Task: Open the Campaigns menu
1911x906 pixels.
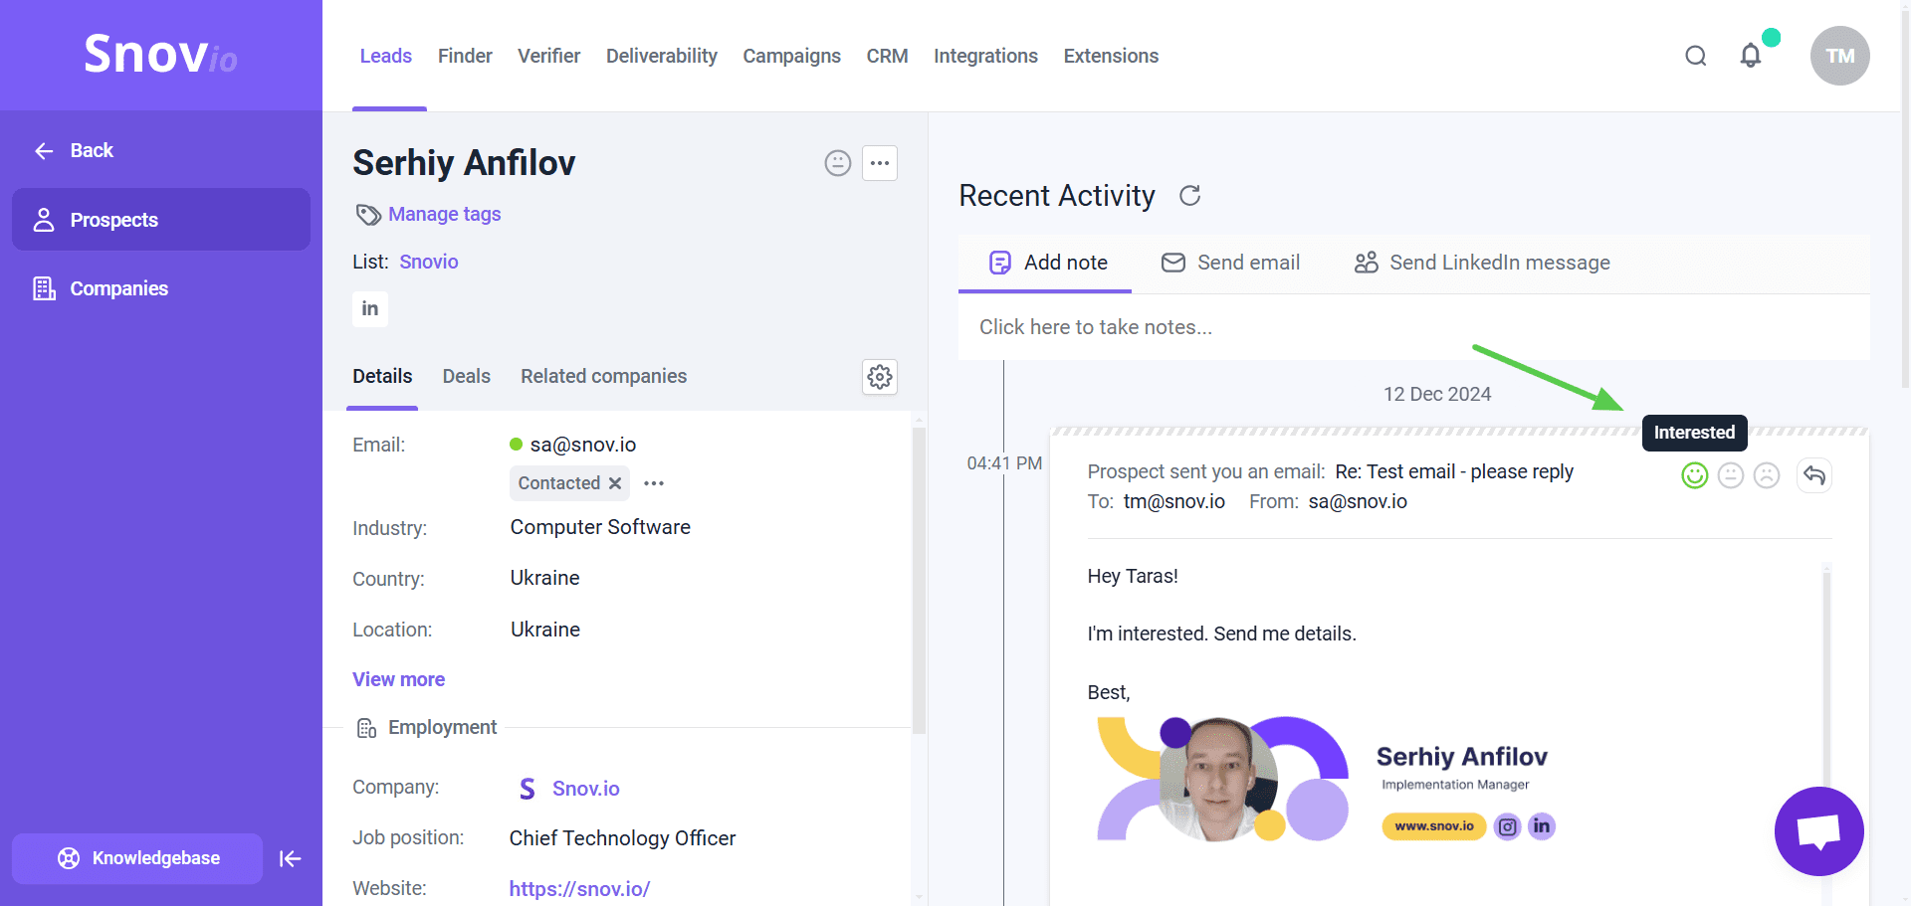Action: click(x=791, y=56)
